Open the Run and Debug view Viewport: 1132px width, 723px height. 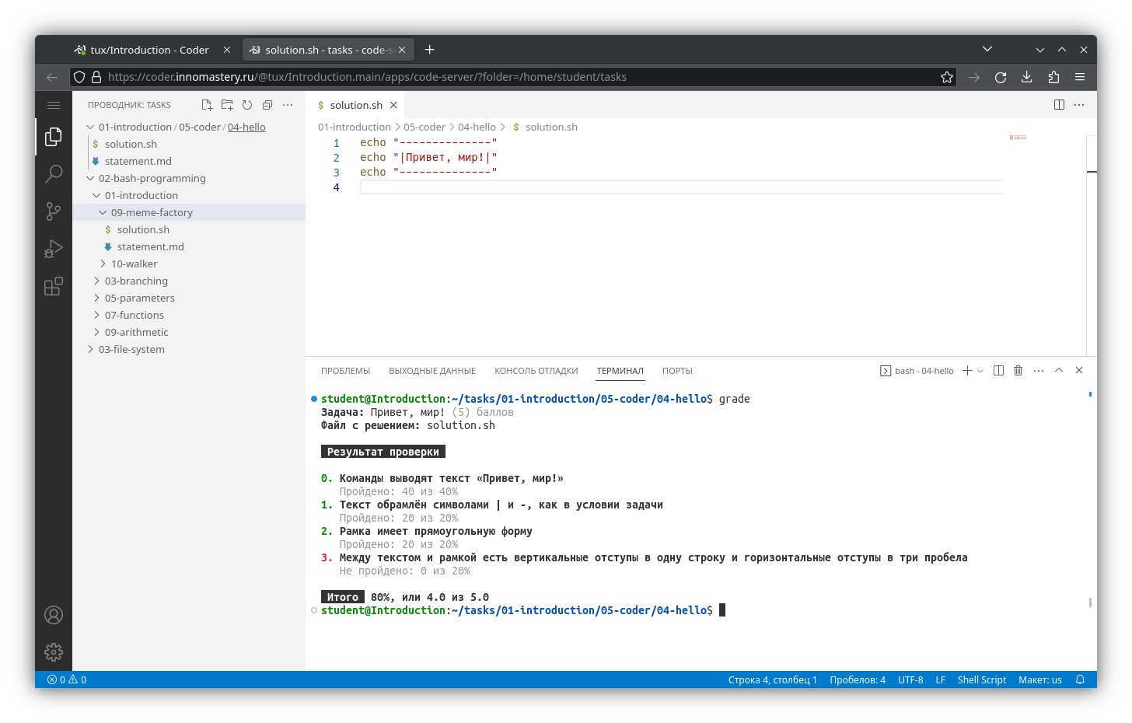[x=53, y=249]
